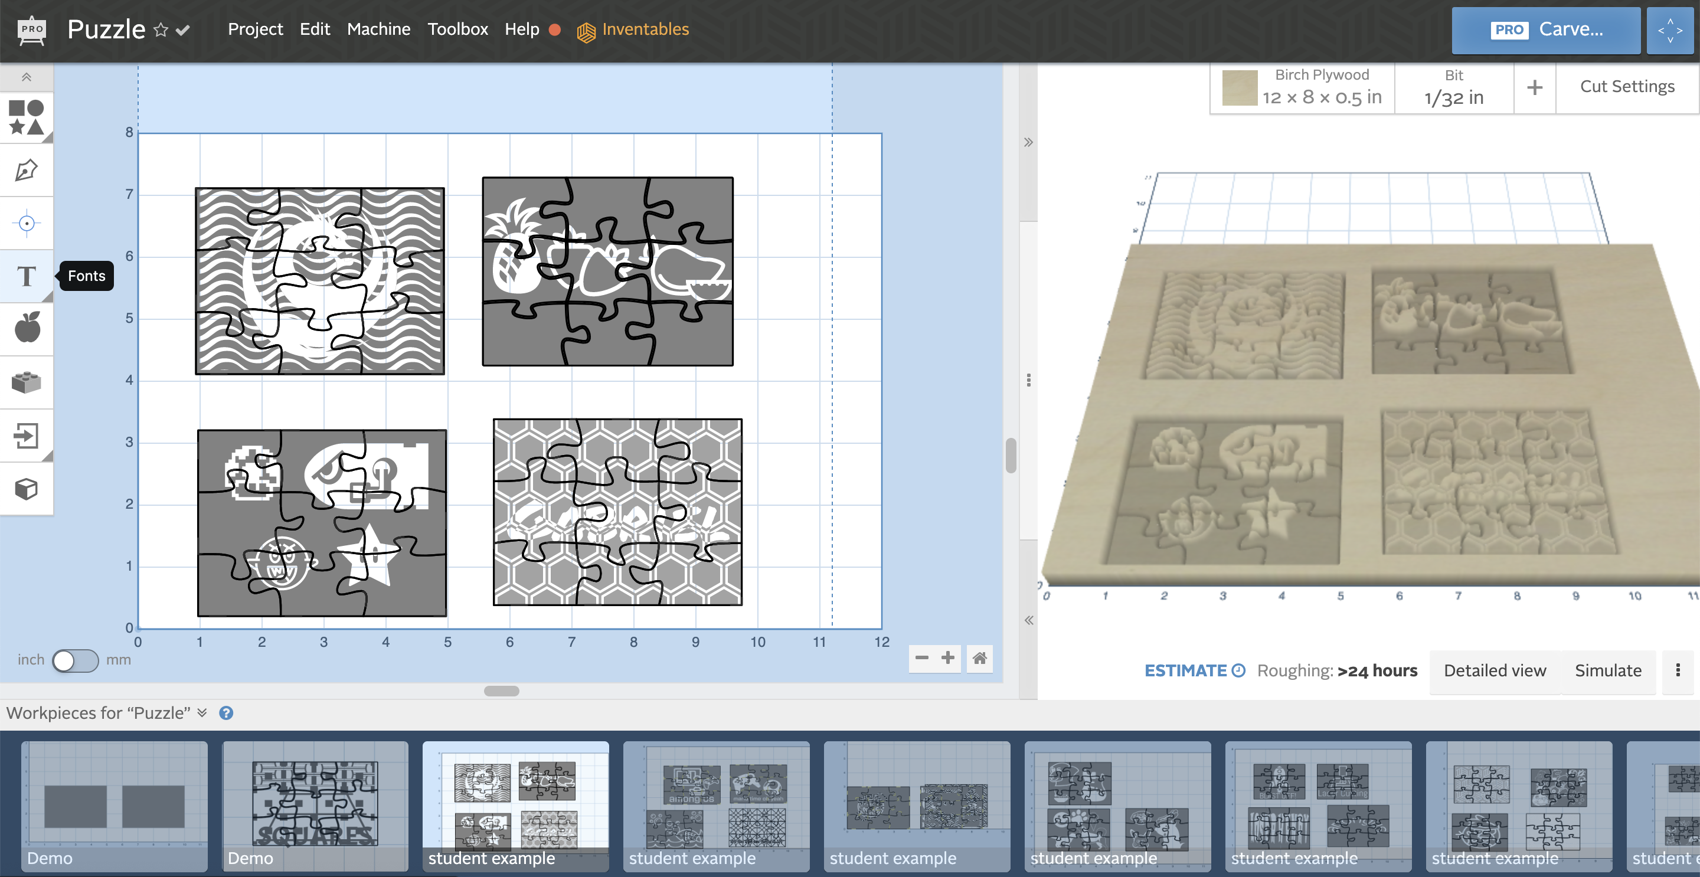Open the Bit size selector
This screenshot has width=1700, height=877.
pyautogui.click(x=1454, y=88)
